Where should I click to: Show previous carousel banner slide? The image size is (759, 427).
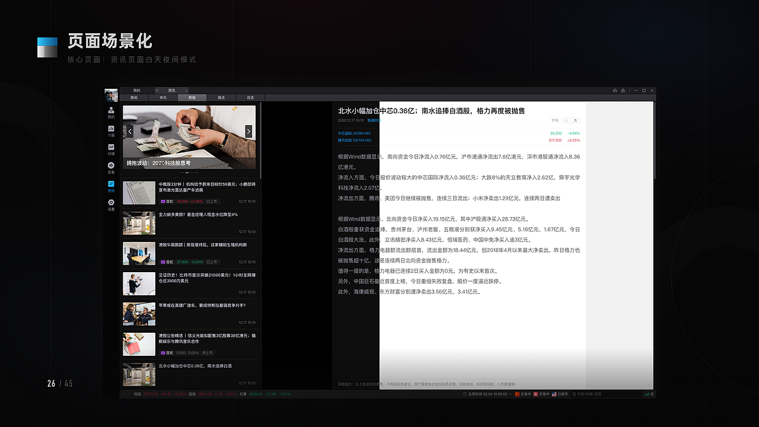130,131
